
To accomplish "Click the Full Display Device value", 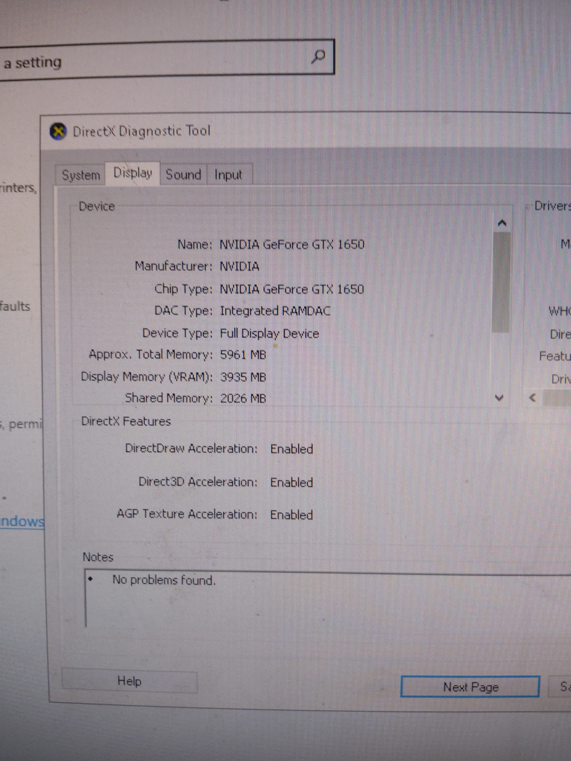I will [269, 333].
